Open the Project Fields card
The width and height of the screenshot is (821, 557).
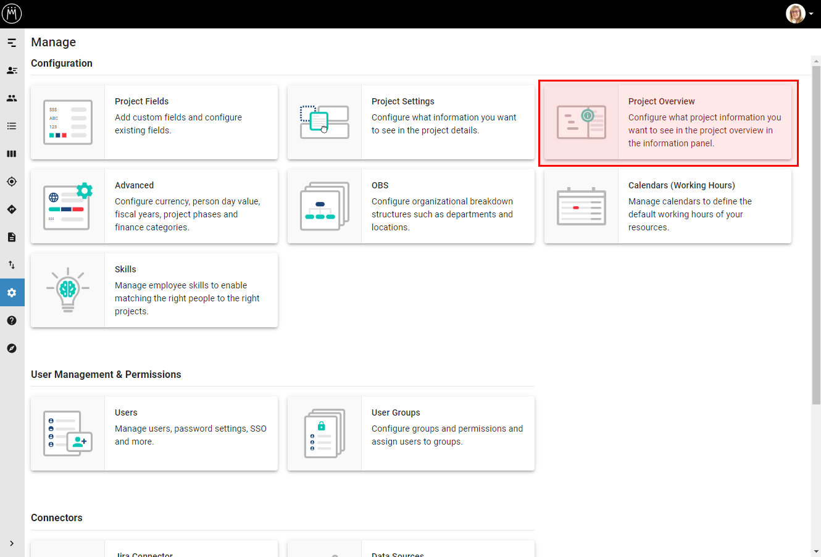click(154, 122)
